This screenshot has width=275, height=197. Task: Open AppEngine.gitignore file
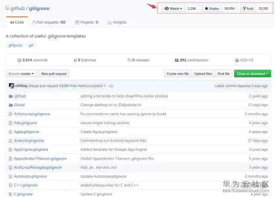click(x=31, y=150)
